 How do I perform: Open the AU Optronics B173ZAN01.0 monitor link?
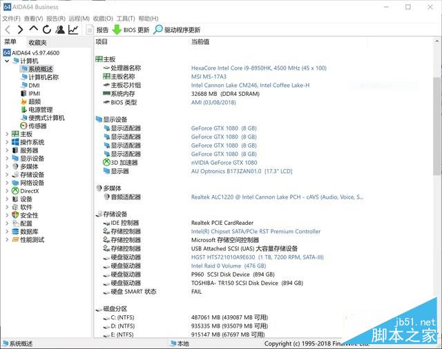(242, 171)
